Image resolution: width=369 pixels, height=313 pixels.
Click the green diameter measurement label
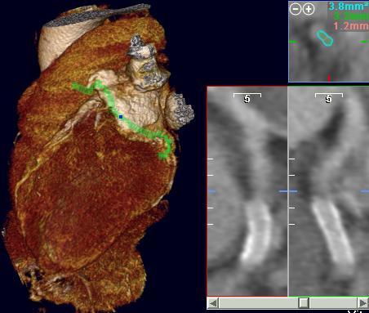pos(351,16)
